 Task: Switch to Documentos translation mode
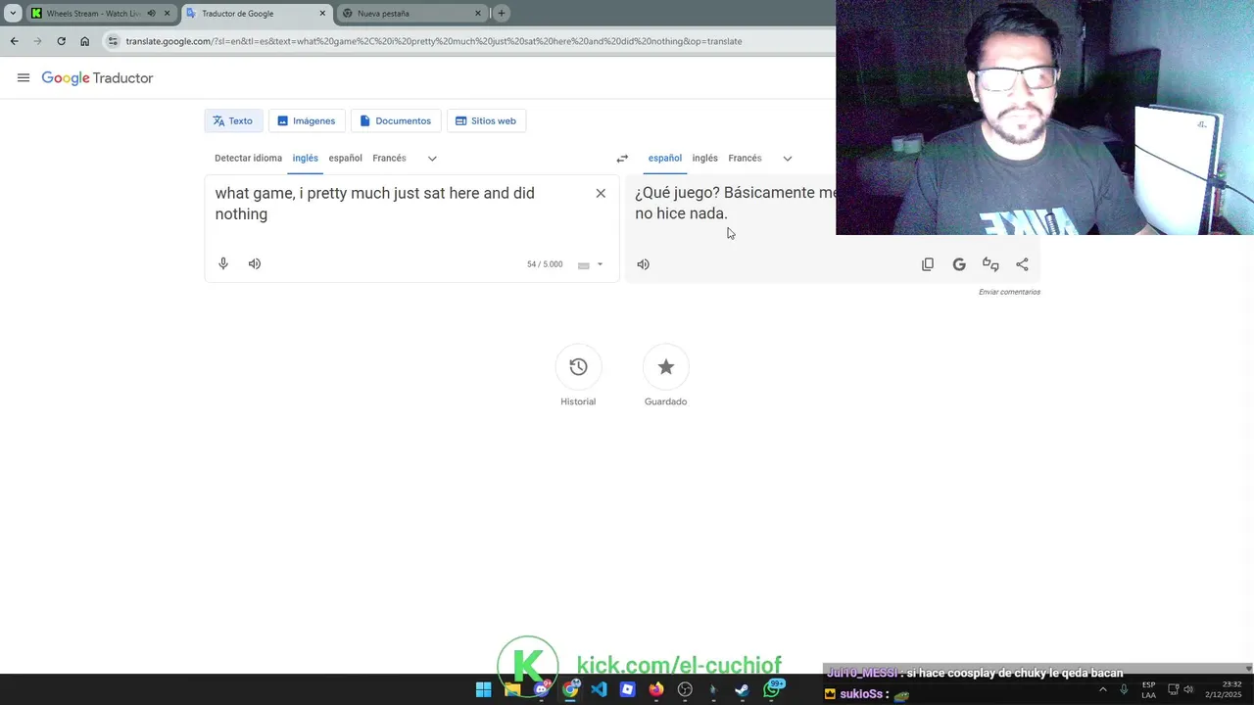pyautogui.click(x=396, y=120)
